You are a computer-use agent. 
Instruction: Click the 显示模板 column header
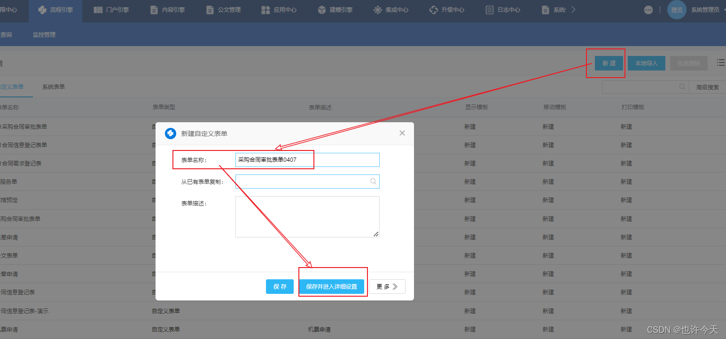coord(476,107)
